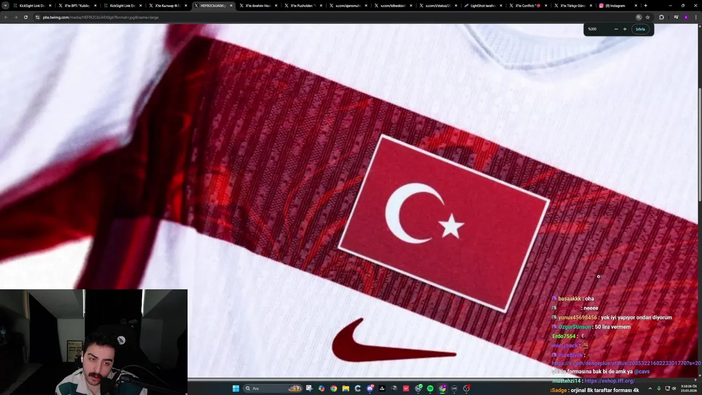Open the taskbar clock showing 23.03.2026

(x=688, y=388)
